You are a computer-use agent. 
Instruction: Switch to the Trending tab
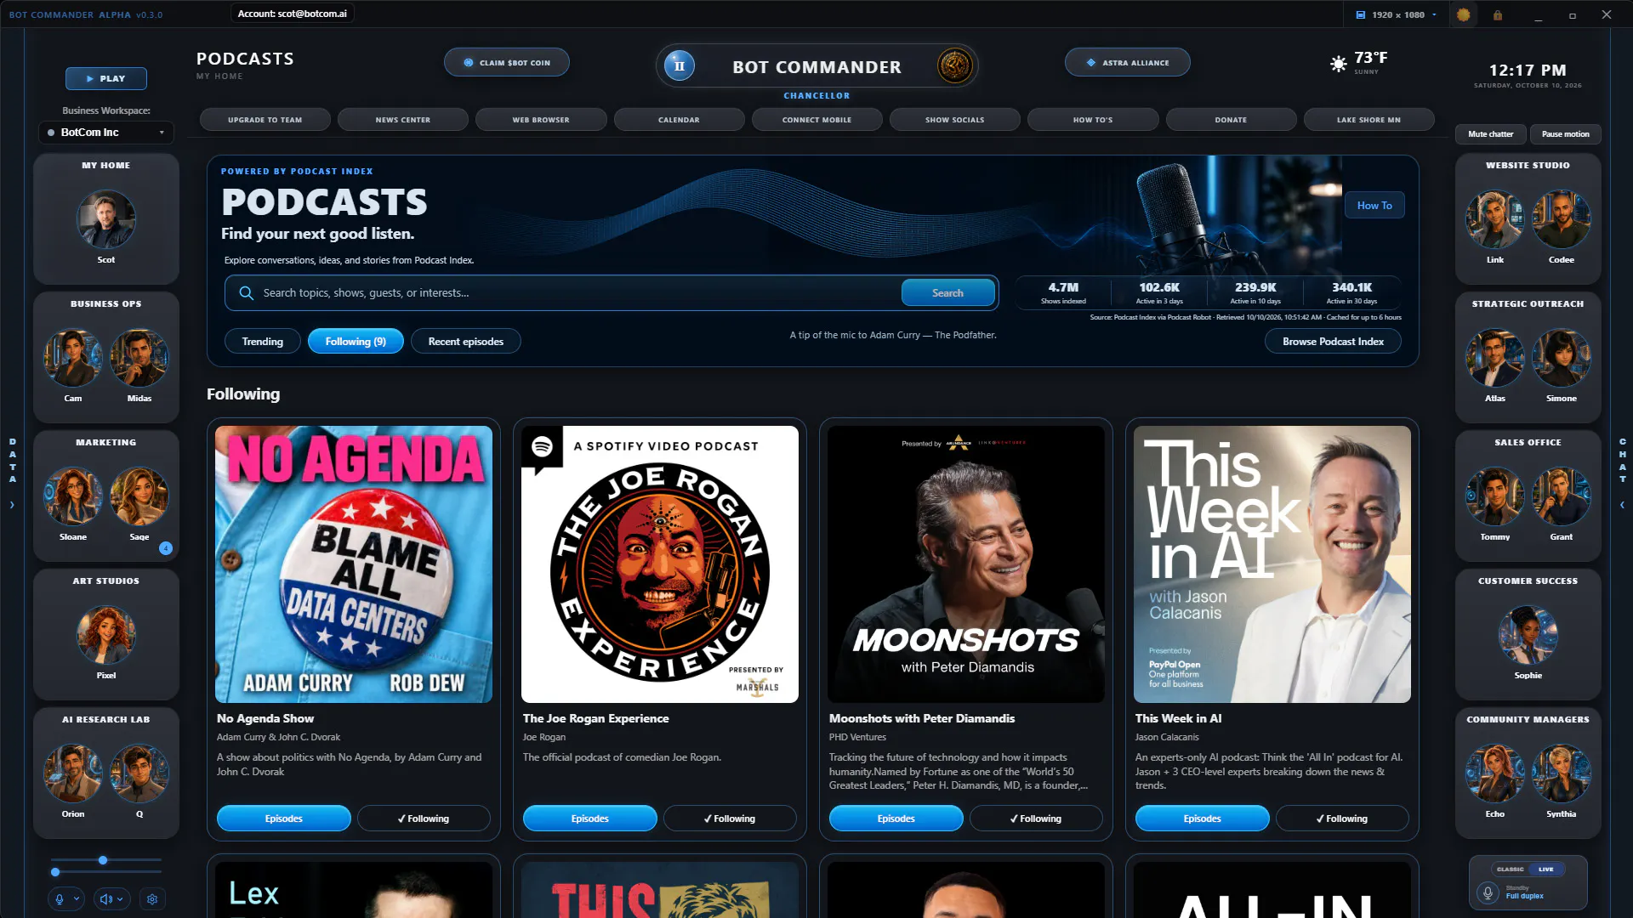[262, 342]
